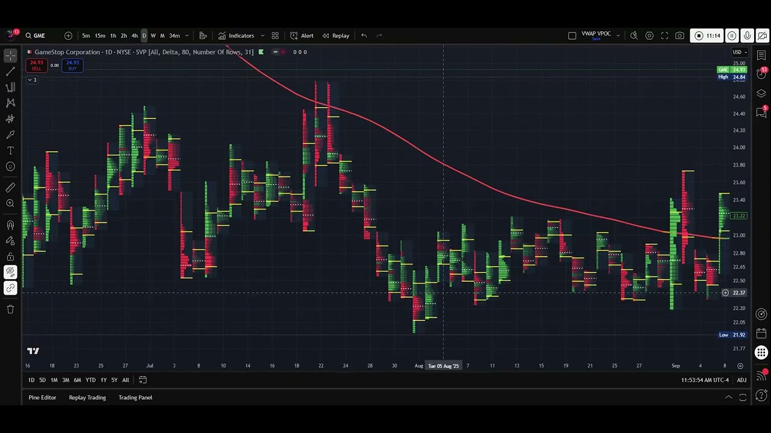Screen dimensions: 771x433
Task: Take a chart snapshot with camera icon
Action: point(679,35)
